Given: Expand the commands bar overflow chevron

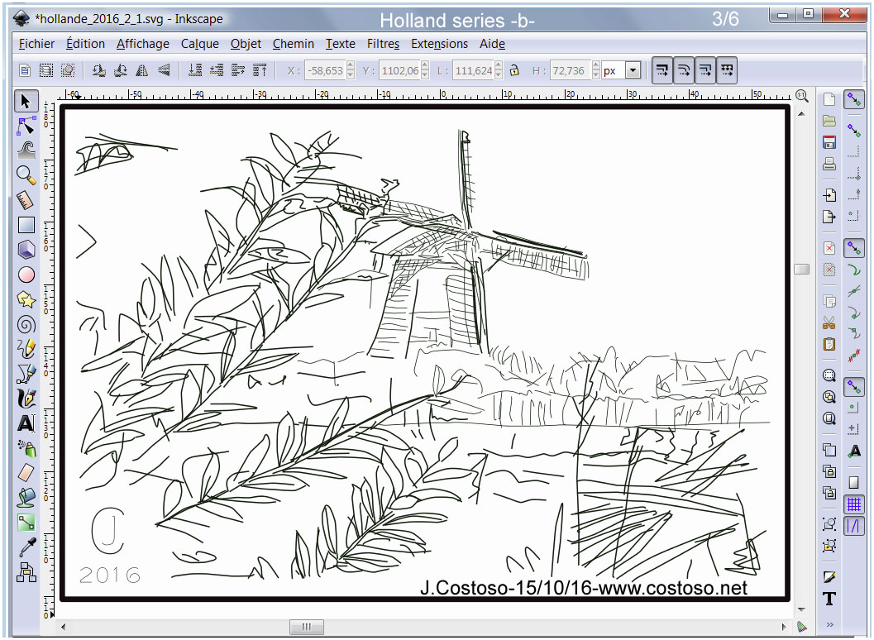Looking at the screenshot, I should [x=829, y=624].
